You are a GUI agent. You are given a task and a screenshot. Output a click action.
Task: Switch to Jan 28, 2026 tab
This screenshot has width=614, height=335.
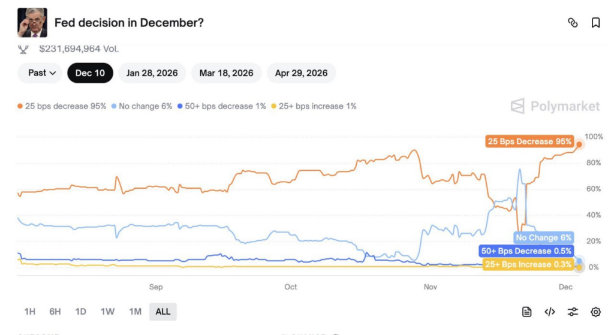tap(152, 73)
